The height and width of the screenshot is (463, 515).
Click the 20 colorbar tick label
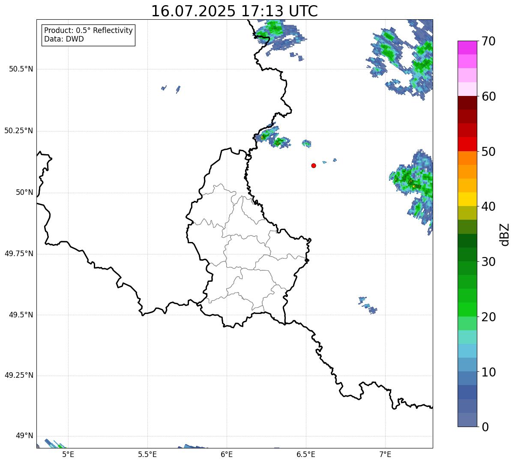(488, 317)
